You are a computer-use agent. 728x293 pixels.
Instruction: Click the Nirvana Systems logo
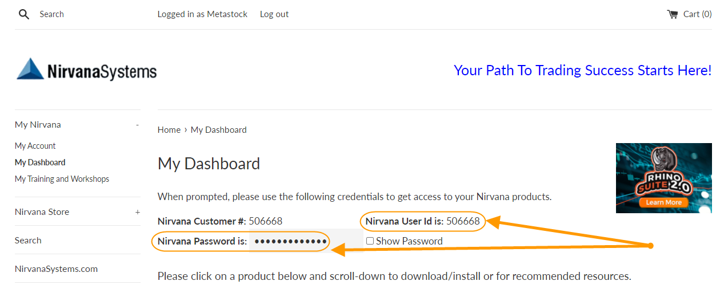coord(87,70)
